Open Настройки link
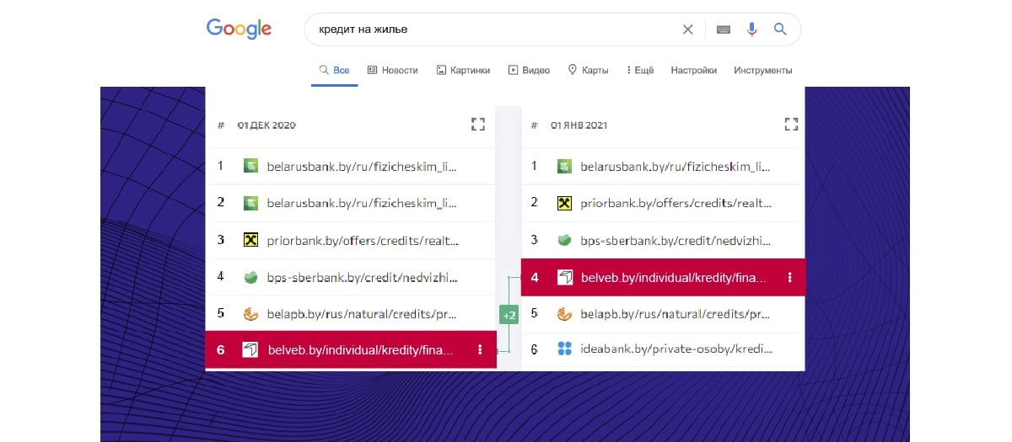Screen dimensions: 1012x442 (694, 71)
